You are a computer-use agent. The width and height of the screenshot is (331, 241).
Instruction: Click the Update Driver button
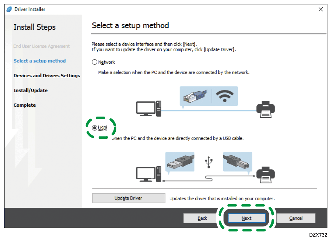point(128,198)
